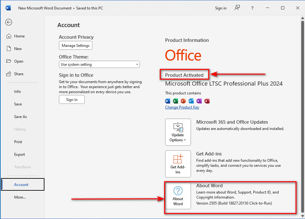Maximize the Word window
Screen dimensions: 305x219
283,8
